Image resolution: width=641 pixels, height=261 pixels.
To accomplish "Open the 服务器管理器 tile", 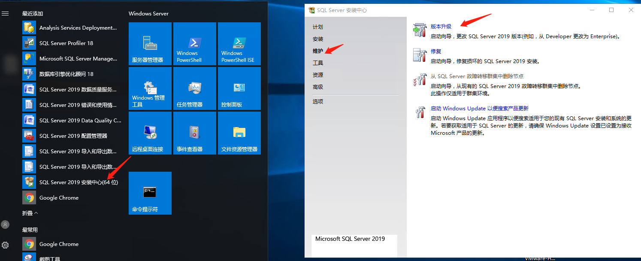I will click(150, 44).
